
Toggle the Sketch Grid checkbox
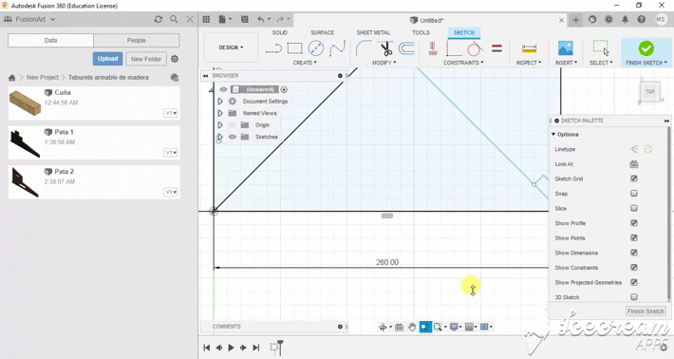pos(633,179)
